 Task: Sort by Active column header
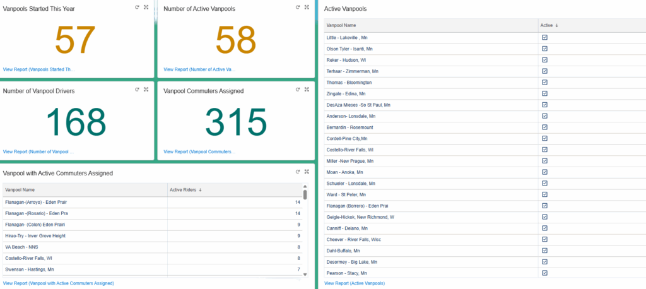(549, 25)
